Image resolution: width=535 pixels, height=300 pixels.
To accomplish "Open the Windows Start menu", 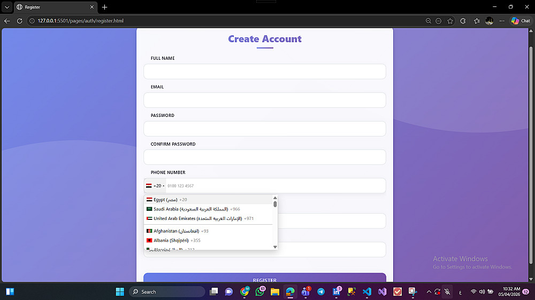I will pos(120,292).
